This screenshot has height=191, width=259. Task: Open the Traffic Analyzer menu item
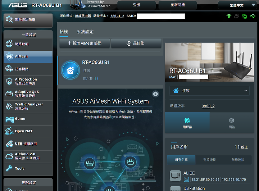(x=28, y=106)
